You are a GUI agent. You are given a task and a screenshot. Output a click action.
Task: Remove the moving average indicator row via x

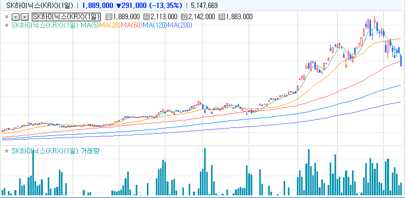tap(7, 25)
